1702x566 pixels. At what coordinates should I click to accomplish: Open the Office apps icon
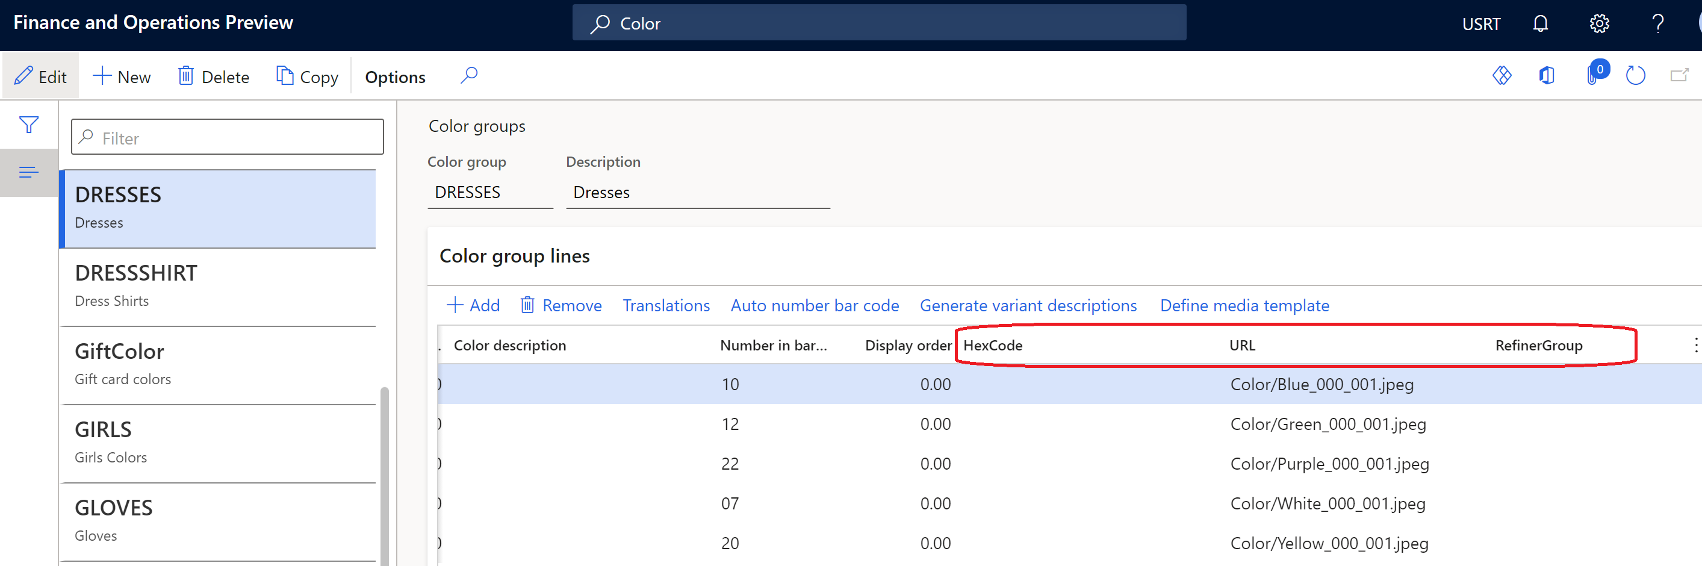point(1547,75)
